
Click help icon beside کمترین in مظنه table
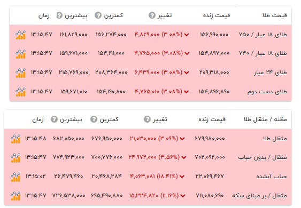pyautogui.click(x=94, y=119)
